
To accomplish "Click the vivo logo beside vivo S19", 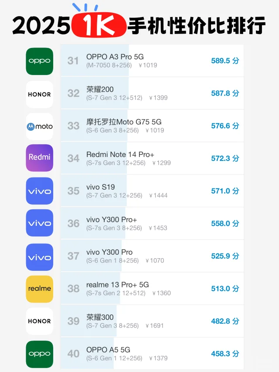I will point(39,191).
